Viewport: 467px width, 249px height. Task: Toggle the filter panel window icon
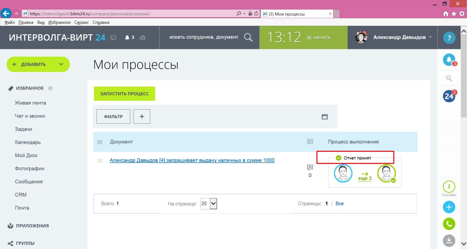(325, 117)
